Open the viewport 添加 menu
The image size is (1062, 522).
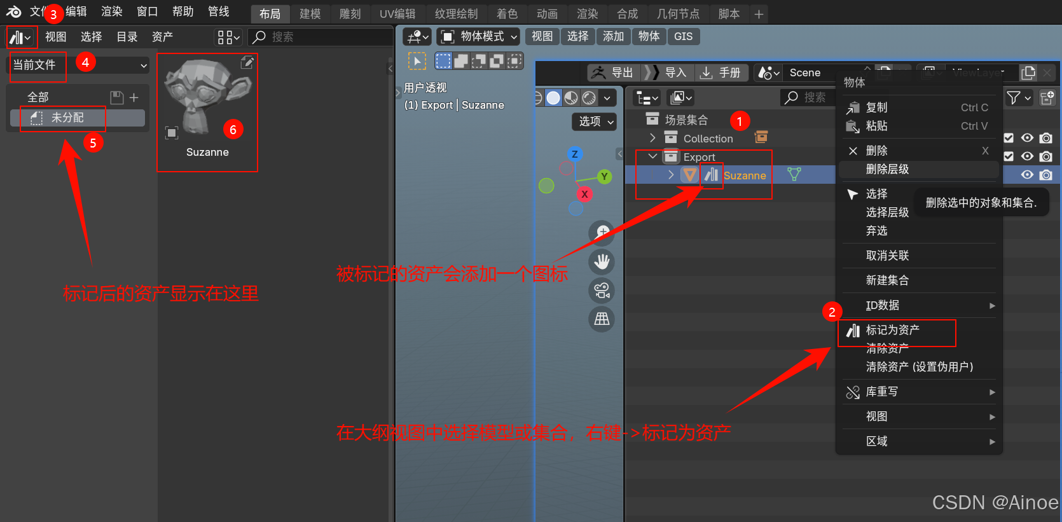614,36
